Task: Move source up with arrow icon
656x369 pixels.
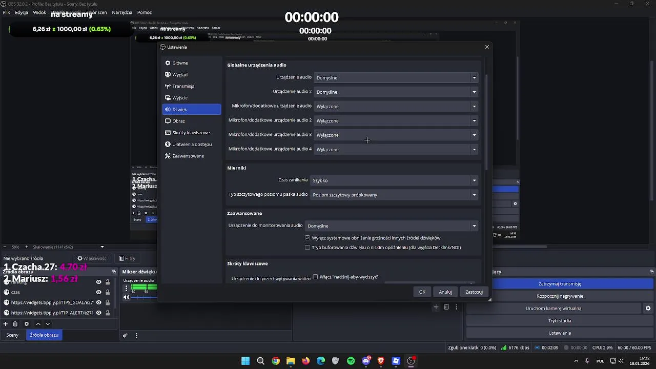Action: [38, 324]
